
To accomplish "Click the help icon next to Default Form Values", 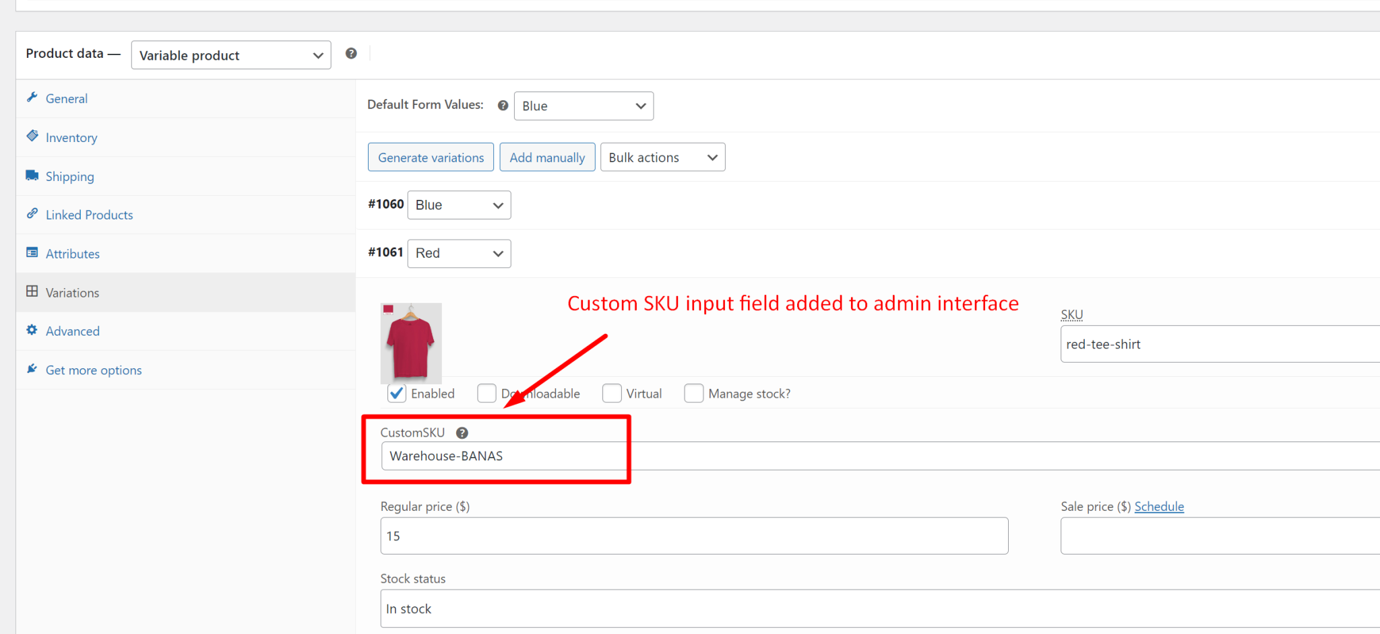I will coord(503,105).
